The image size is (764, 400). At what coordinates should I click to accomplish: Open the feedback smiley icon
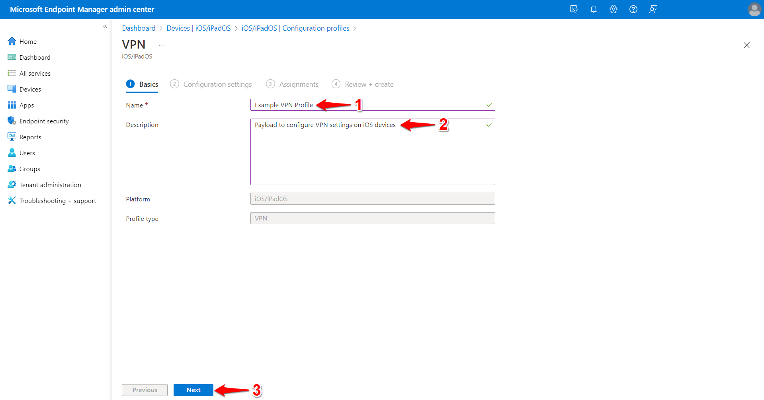click(x=653, y=9)
